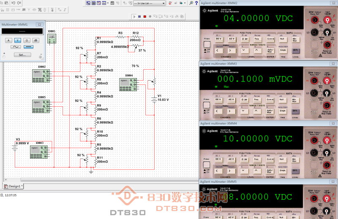This screenshot has height=219, width=338.
Task: Select voltage V mode on Multimeter-XMM1
Action: [x=17, y=41]
